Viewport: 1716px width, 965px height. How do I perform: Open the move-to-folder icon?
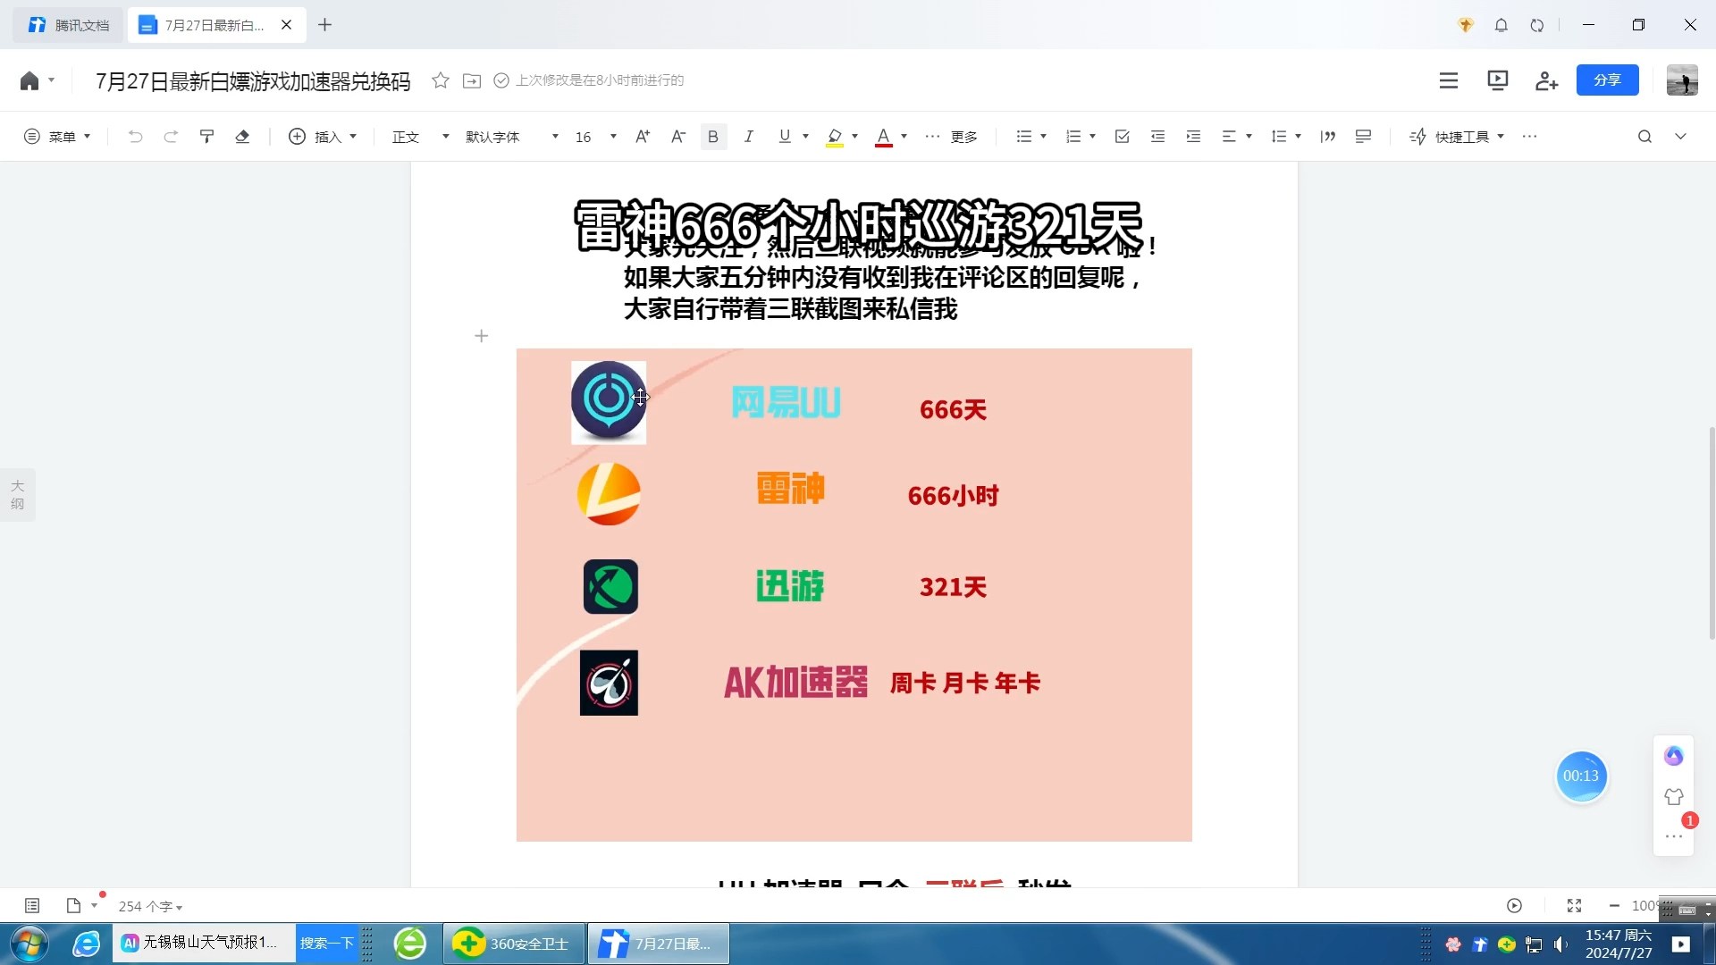[x=472, y=80]
